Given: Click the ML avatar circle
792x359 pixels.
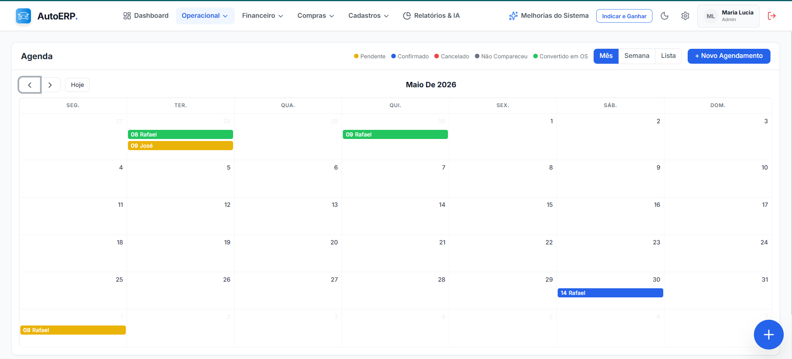Looking at the screenshot, I should click(711, 16).
